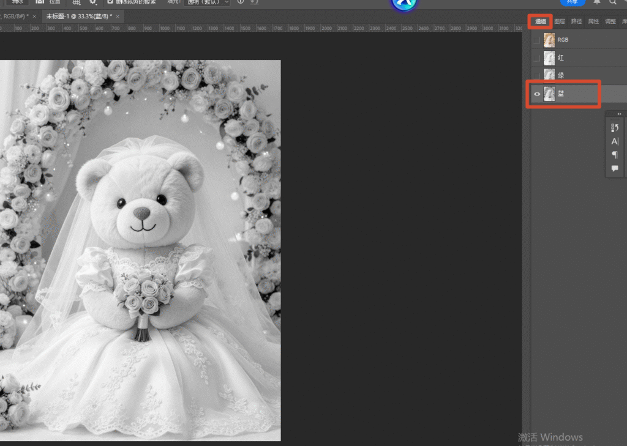Open the crop overlay grid options

point(76,2)
